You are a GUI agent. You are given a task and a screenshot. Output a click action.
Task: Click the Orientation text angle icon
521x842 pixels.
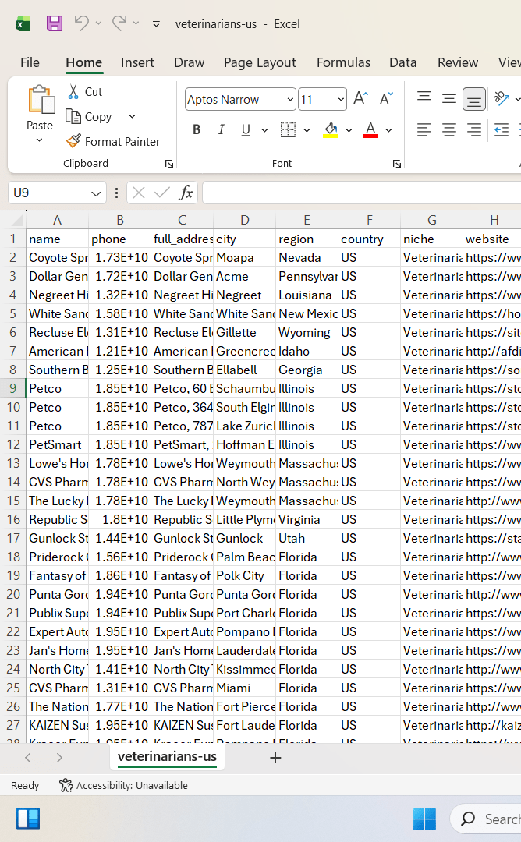pyautogui.click(x=502, y=97)
